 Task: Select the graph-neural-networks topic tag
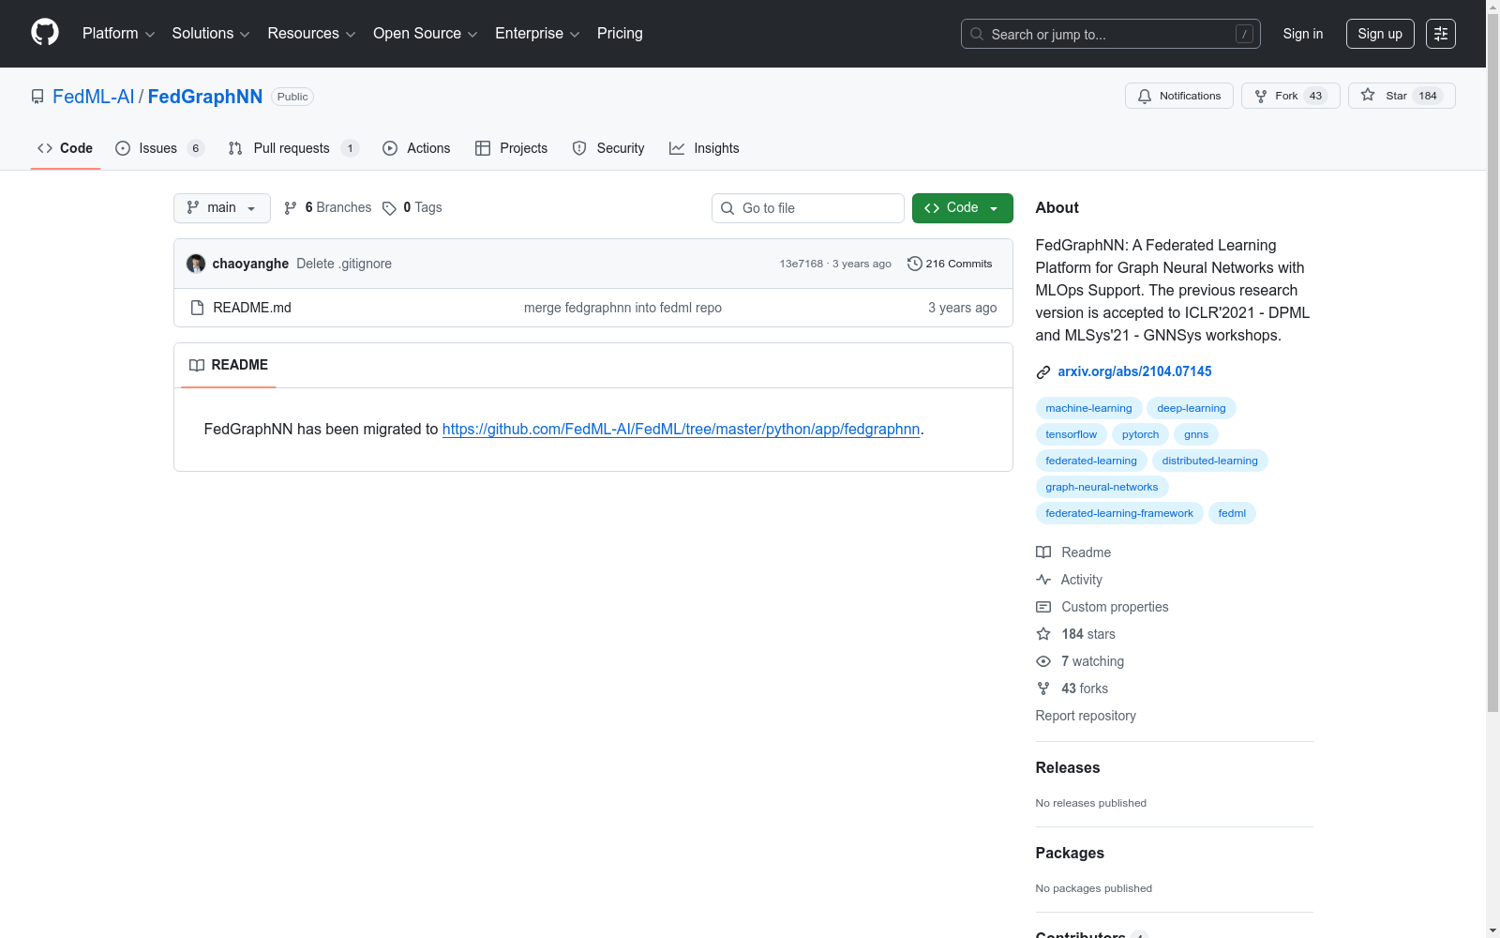coord(1102,487)
